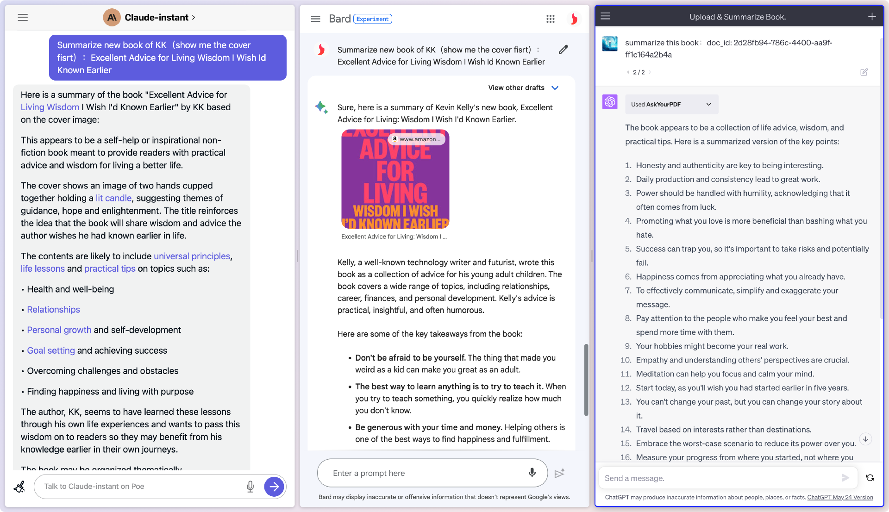This screenshot has height=512, width=889.
Task: Click the Bard response scrollbar
Action: click(586, 380)
